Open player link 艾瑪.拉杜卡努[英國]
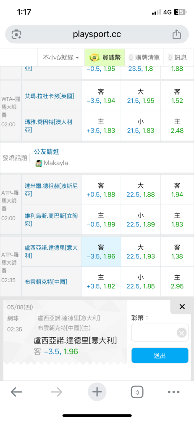Image resolution: width=194 pixels, height=421 pixels. (x=50, y=96)
